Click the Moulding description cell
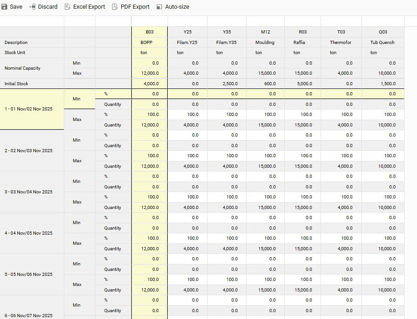 pyautogui.click(x=265, y=43)
